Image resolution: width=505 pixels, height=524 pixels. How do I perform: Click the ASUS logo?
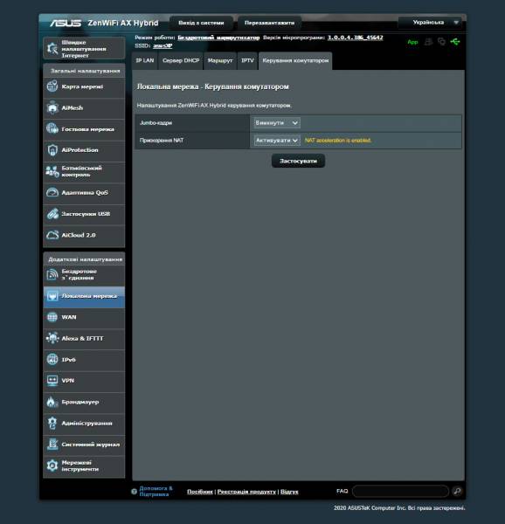[66, 23]
